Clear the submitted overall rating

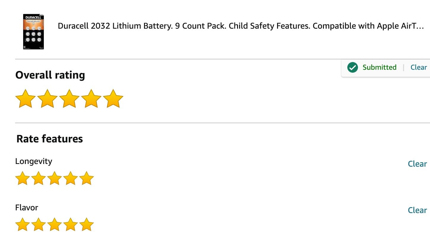click(418, 67)
